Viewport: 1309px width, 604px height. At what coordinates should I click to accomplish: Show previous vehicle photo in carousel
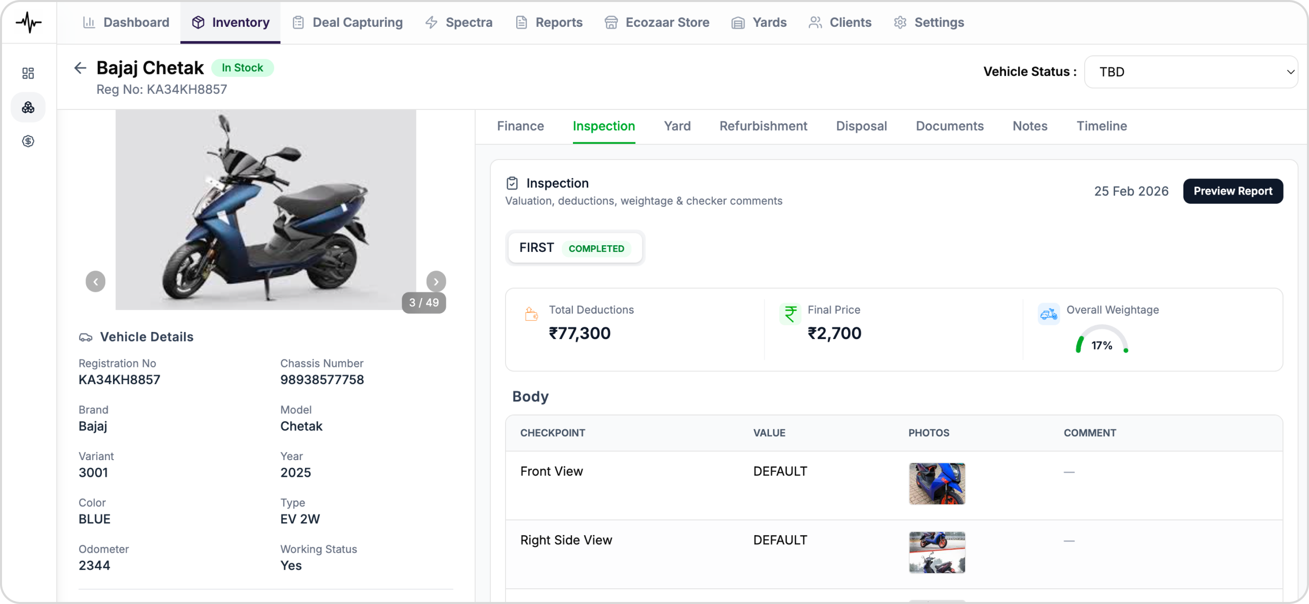(x=96, y=282)
